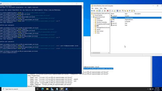The height and width of the screenshot is (91, 162).
Task: Expand the Saved Queries node
Action: [x=92, y=15]
